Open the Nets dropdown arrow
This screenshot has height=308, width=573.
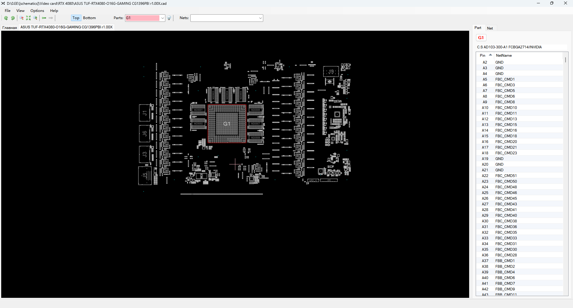tap(260, 18)
